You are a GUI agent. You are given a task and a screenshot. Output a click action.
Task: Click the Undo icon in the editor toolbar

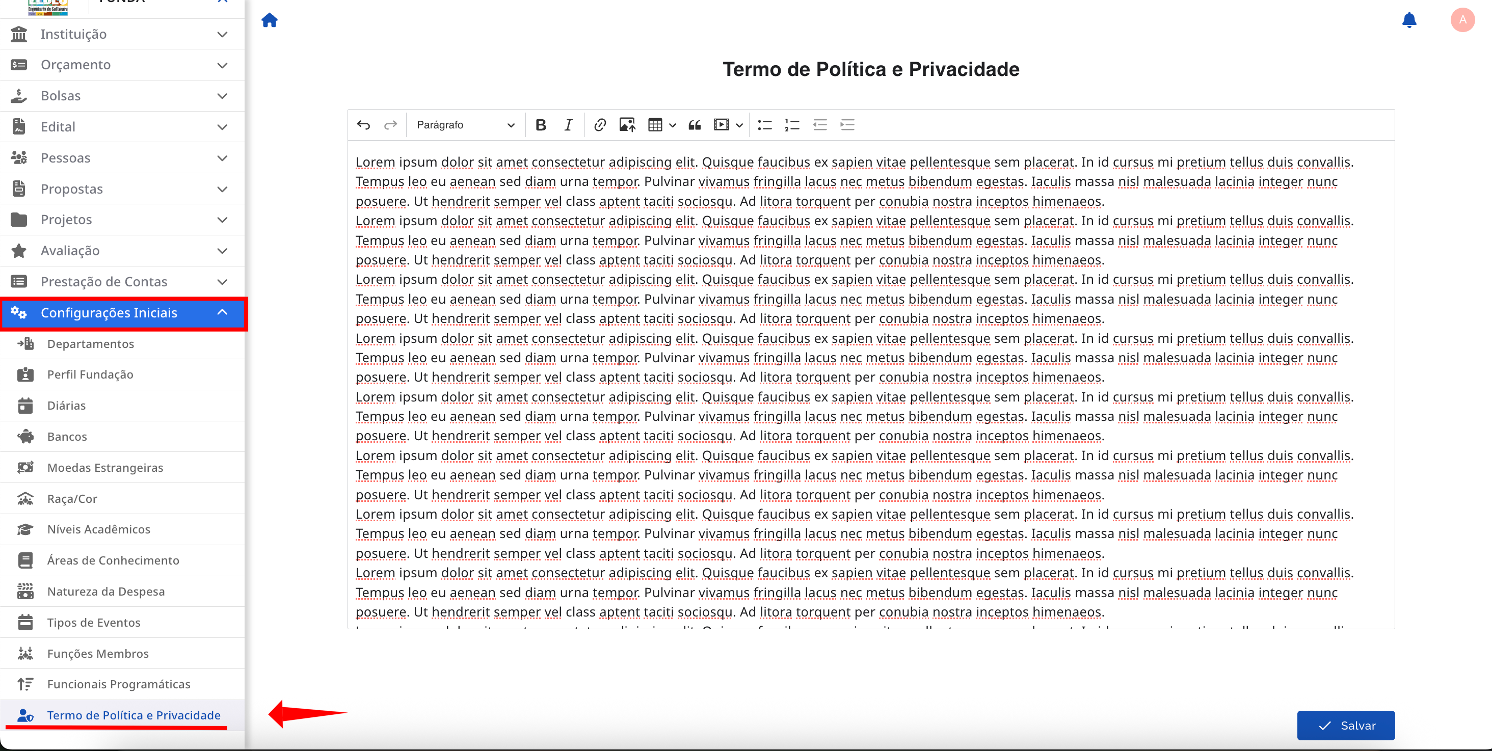pyautogui.click(x=363, y=124)
